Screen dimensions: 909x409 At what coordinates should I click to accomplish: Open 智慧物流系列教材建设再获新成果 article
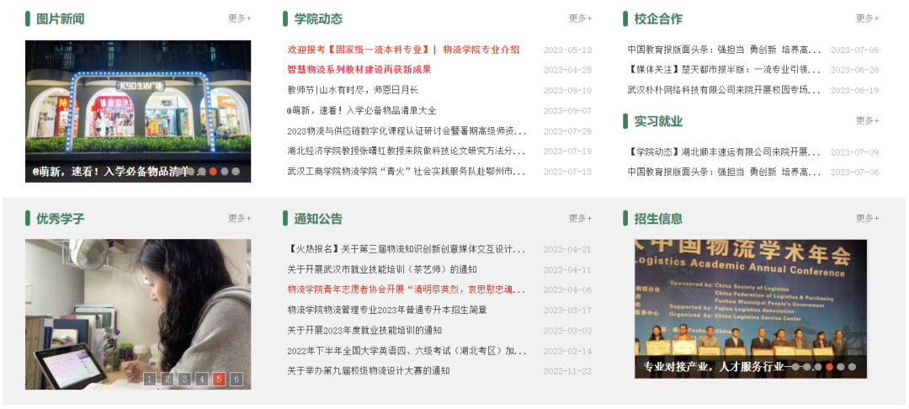pyautogui.click(x=359, y=70)
